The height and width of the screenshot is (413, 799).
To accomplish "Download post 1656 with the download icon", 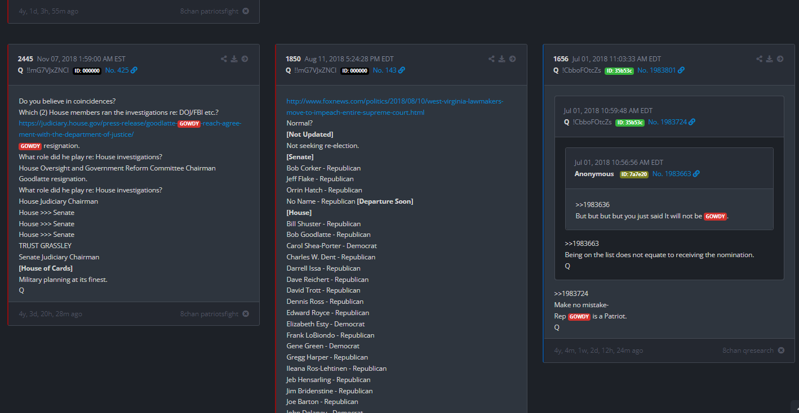I will (770, 59).
